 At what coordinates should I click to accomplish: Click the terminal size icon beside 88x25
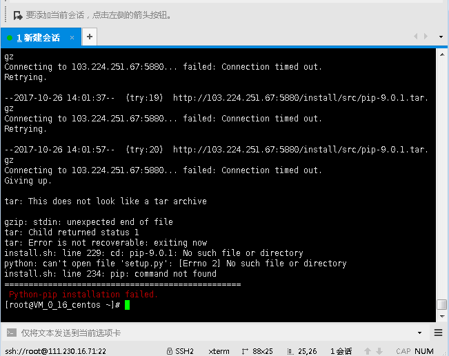[245, 351]
